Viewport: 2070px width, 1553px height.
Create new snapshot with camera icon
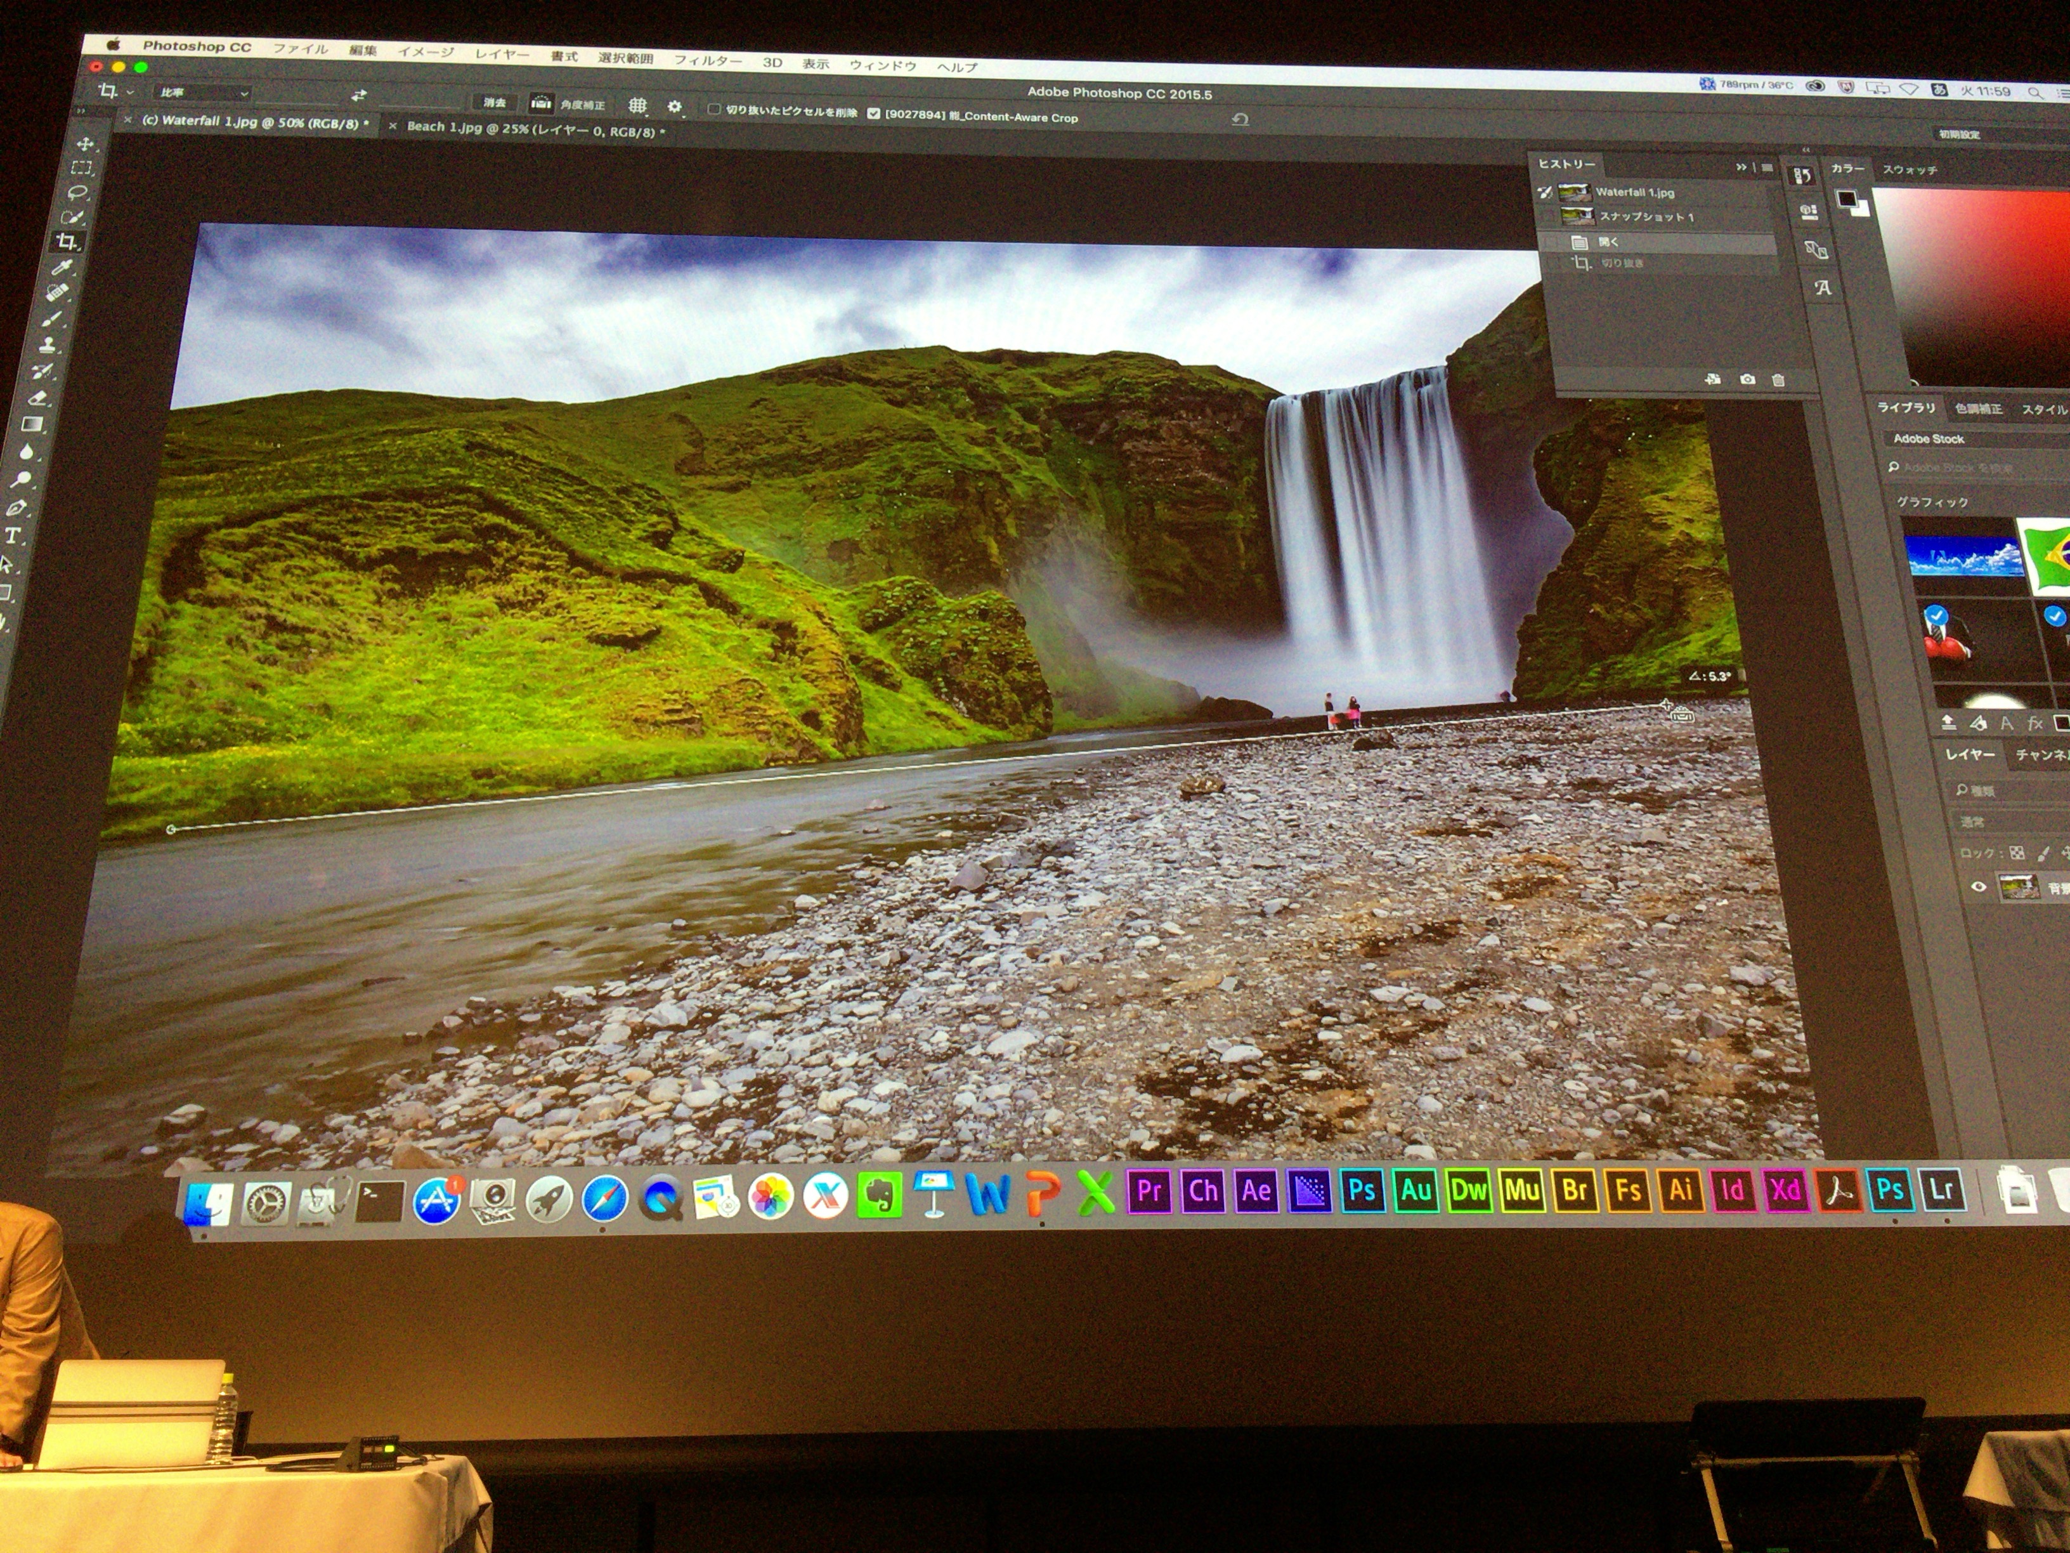coord(1747,379)
